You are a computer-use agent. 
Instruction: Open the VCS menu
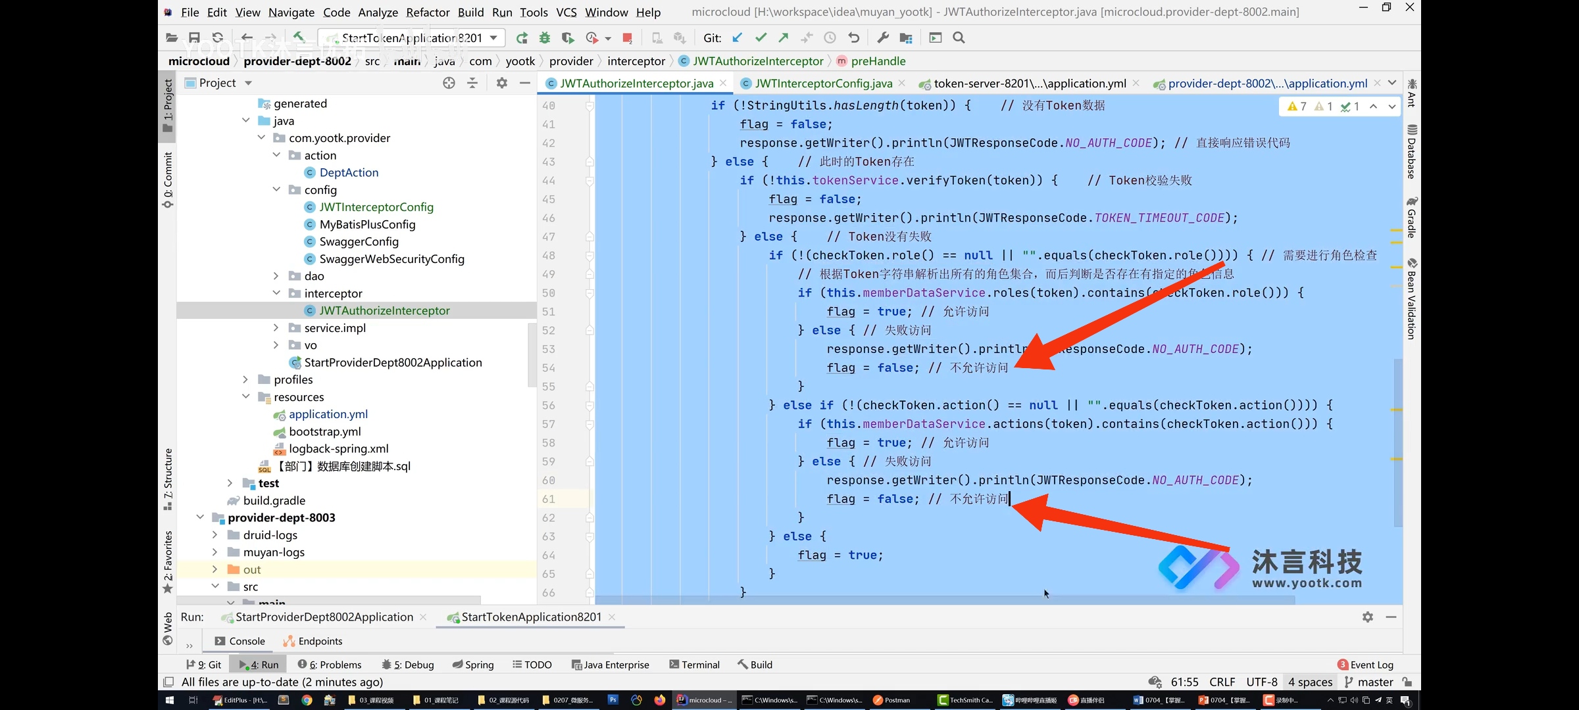coord(566,12)
